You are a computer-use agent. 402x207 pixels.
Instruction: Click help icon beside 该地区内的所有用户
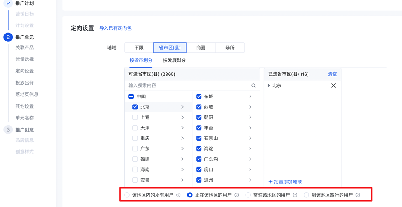click(x=178, y=195)
